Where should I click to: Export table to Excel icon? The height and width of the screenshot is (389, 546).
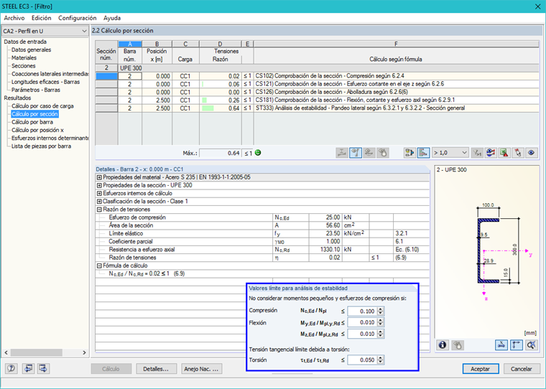(x=504, y=153)
